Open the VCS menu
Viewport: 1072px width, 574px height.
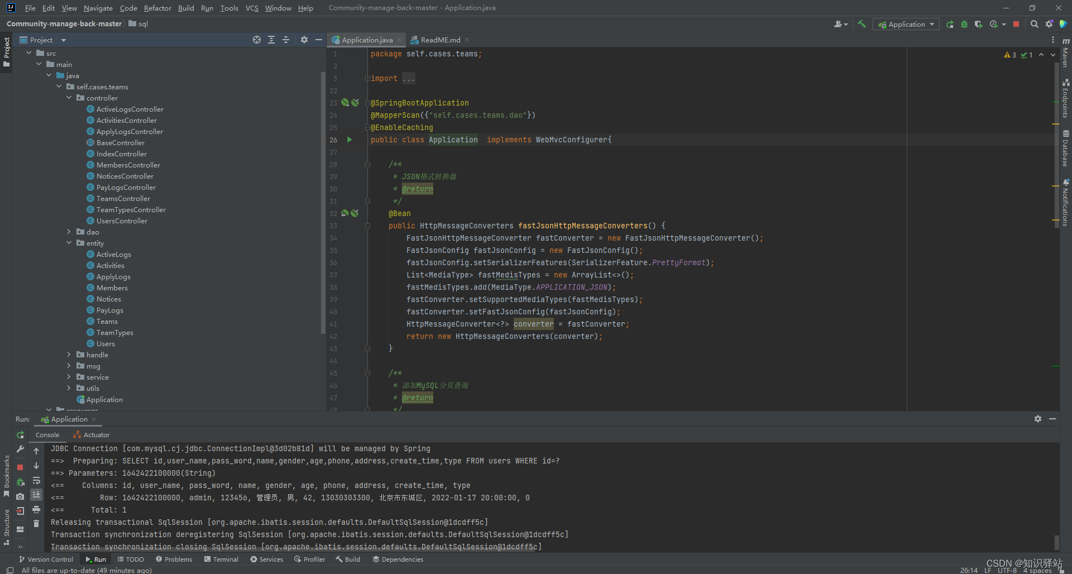click(252, 8)
